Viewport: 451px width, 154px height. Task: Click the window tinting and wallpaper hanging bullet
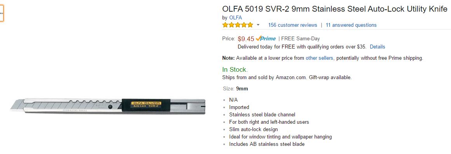[280, 137]
